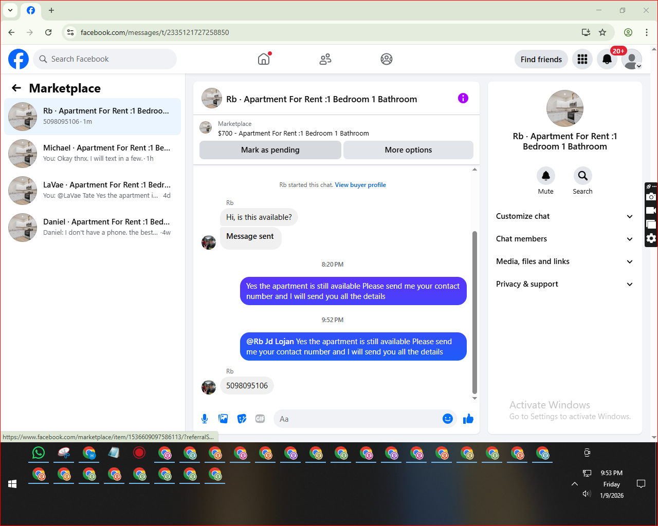Image resolution: width=658 pixels, height=526 pixels.
Task: Send a voice clip with the microphone icon
Action: point(205,419)
